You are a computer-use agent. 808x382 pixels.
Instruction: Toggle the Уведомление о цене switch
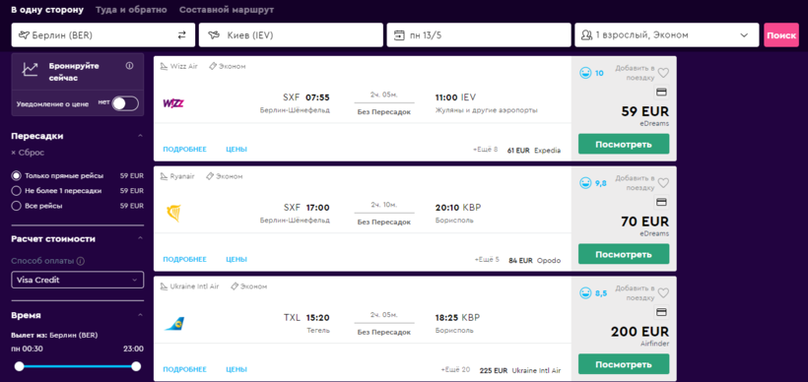pos(126,103)
